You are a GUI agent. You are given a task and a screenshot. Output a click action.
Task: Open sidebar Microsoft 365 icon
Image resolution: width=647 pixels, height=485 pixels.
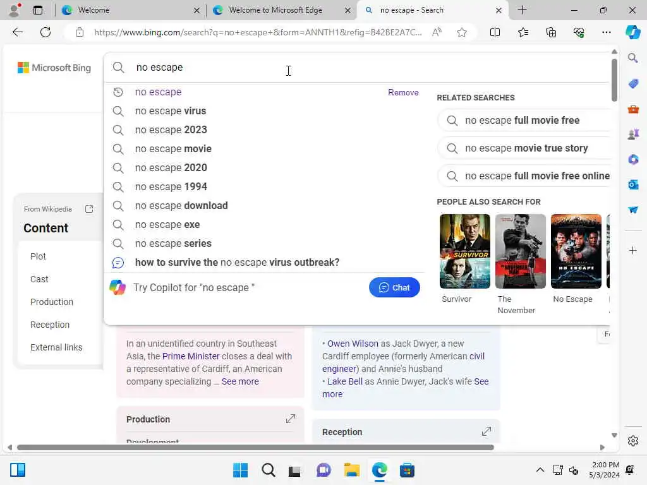point(633,159)
